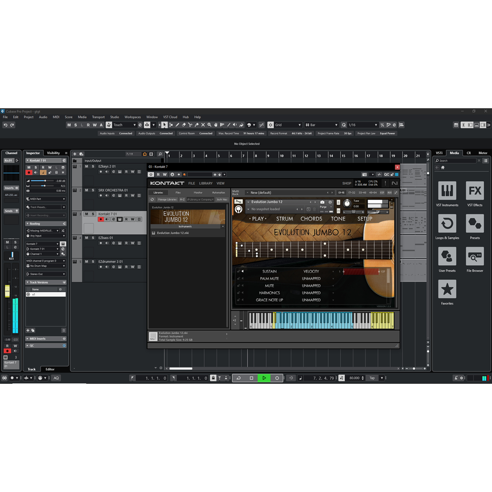Mute the EZbass 01 track
This screenshot has width=492, height=492.
click(86, 238)
